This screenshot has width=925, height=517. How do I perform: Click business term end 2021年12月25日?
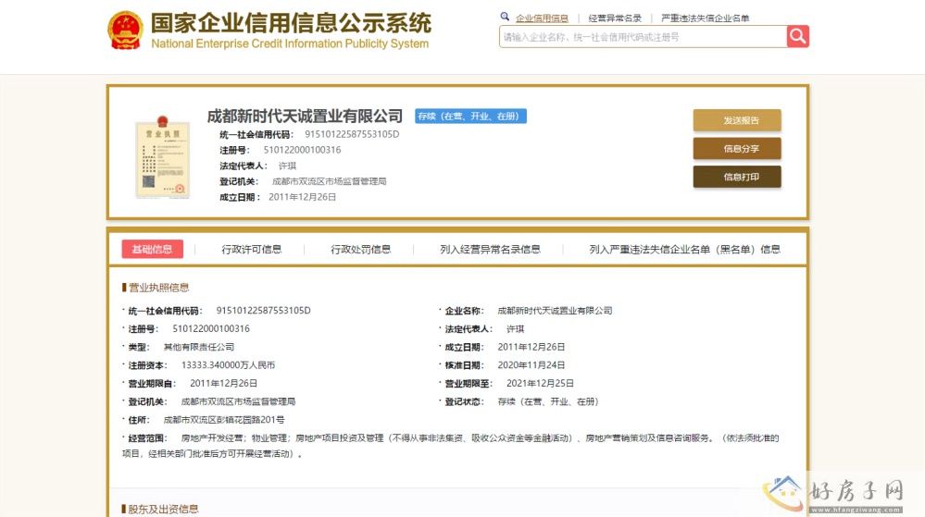(540, 383)
